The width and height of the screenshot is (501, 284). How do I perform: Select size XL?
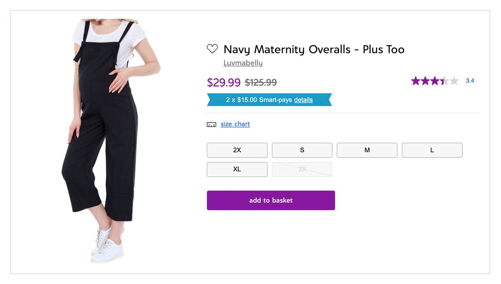coord(237,169)
